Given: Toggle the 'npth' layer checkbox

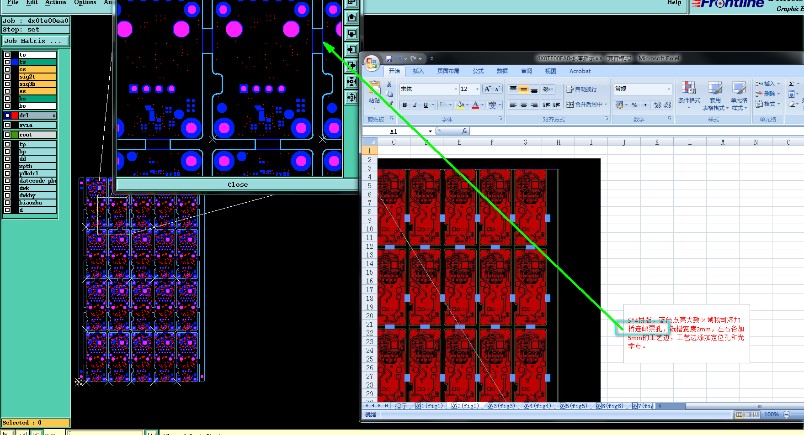Looking at the screenshot, I should [x=7, y=166].
